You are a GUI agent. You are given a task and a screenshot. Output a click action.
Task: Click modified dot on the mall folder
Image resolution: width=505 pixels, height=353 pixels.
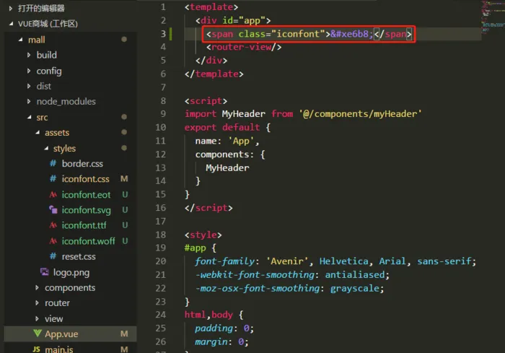point(124,39)
